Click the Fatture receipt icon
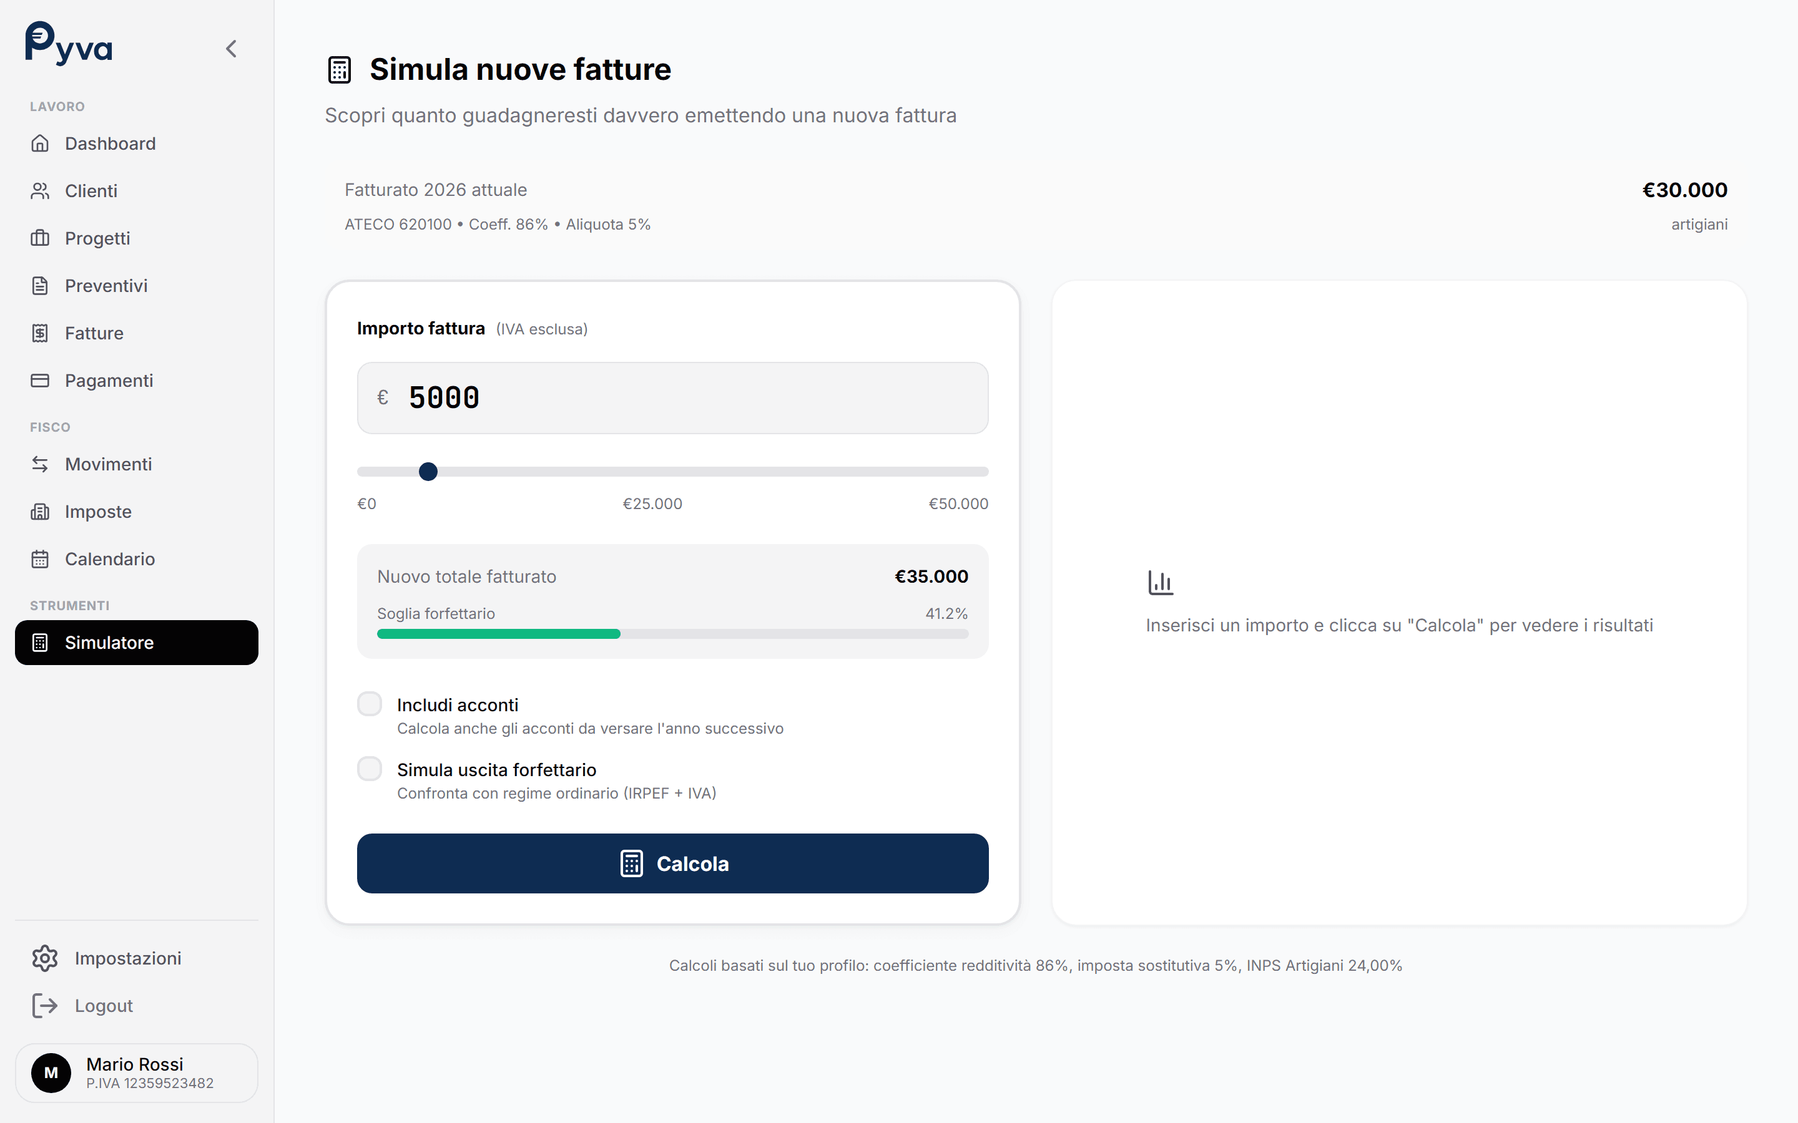Image resolution: width=1798 pixels, height=1123 pixels. [x=40, y=334]
